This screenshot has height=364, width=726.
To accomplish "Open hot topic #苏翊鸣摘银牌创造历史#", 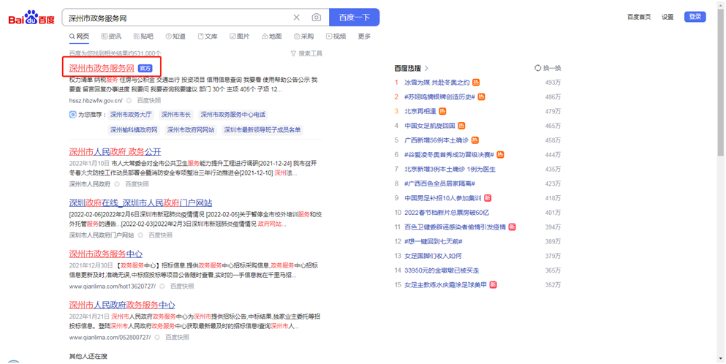I will tap(440, 96).
